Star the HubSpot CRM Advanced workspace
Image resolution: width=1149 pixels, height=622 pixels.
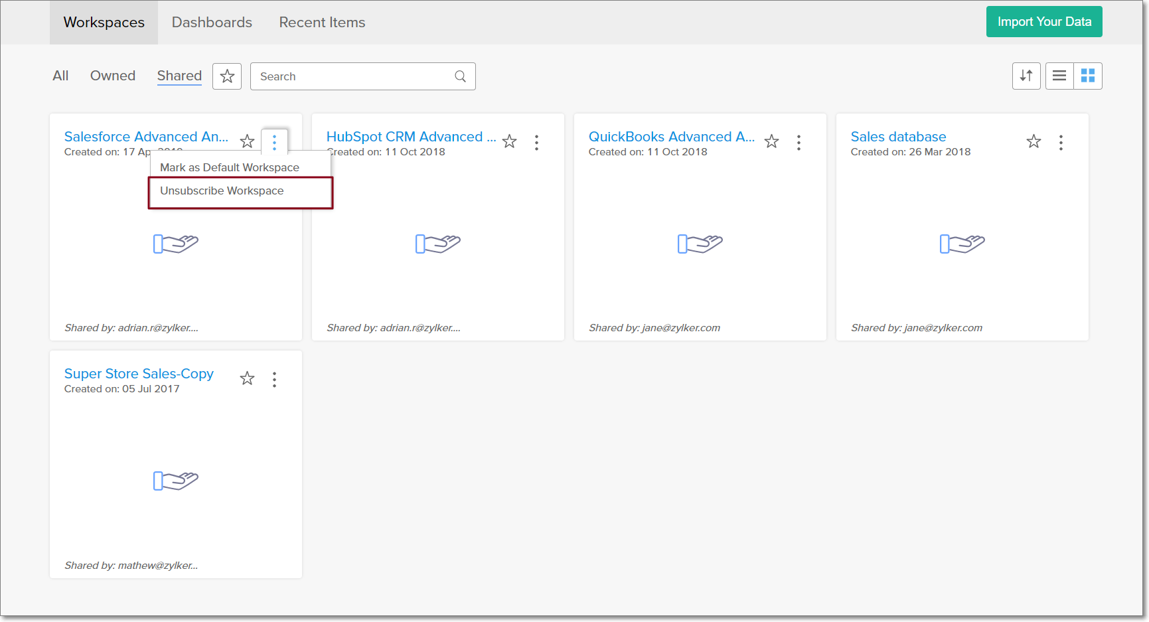[509, 141]
